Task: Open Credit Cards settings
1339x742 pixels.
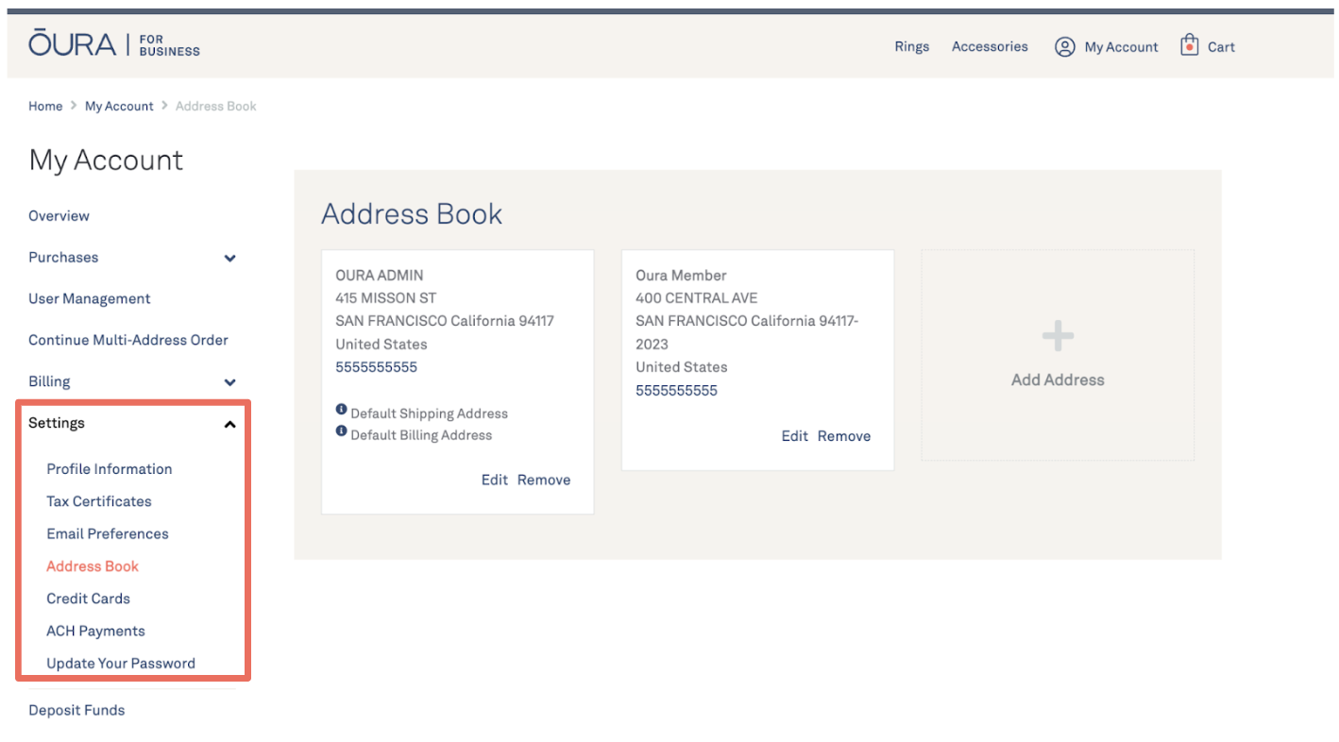Action: point(88,599)
